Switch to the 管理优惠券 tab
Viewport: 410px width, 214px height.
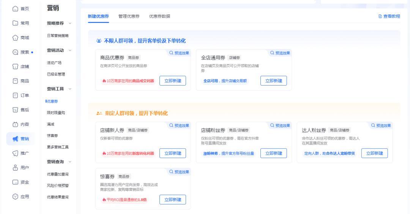(x=129, y=16)
